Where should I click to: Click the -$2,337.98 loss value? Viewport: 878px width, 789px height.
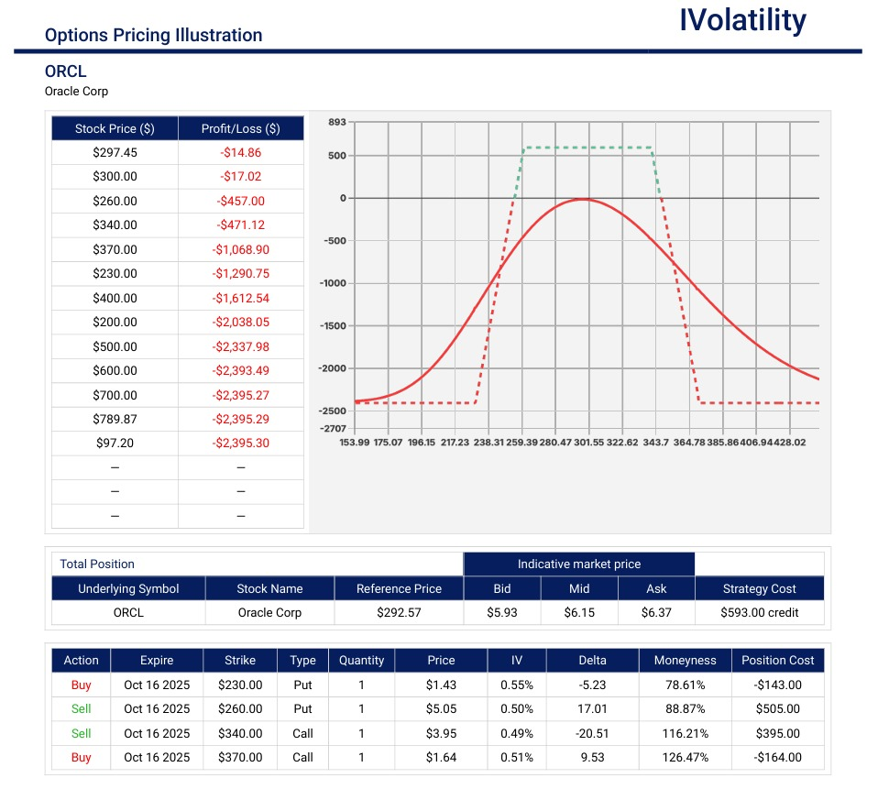(241, 347)
